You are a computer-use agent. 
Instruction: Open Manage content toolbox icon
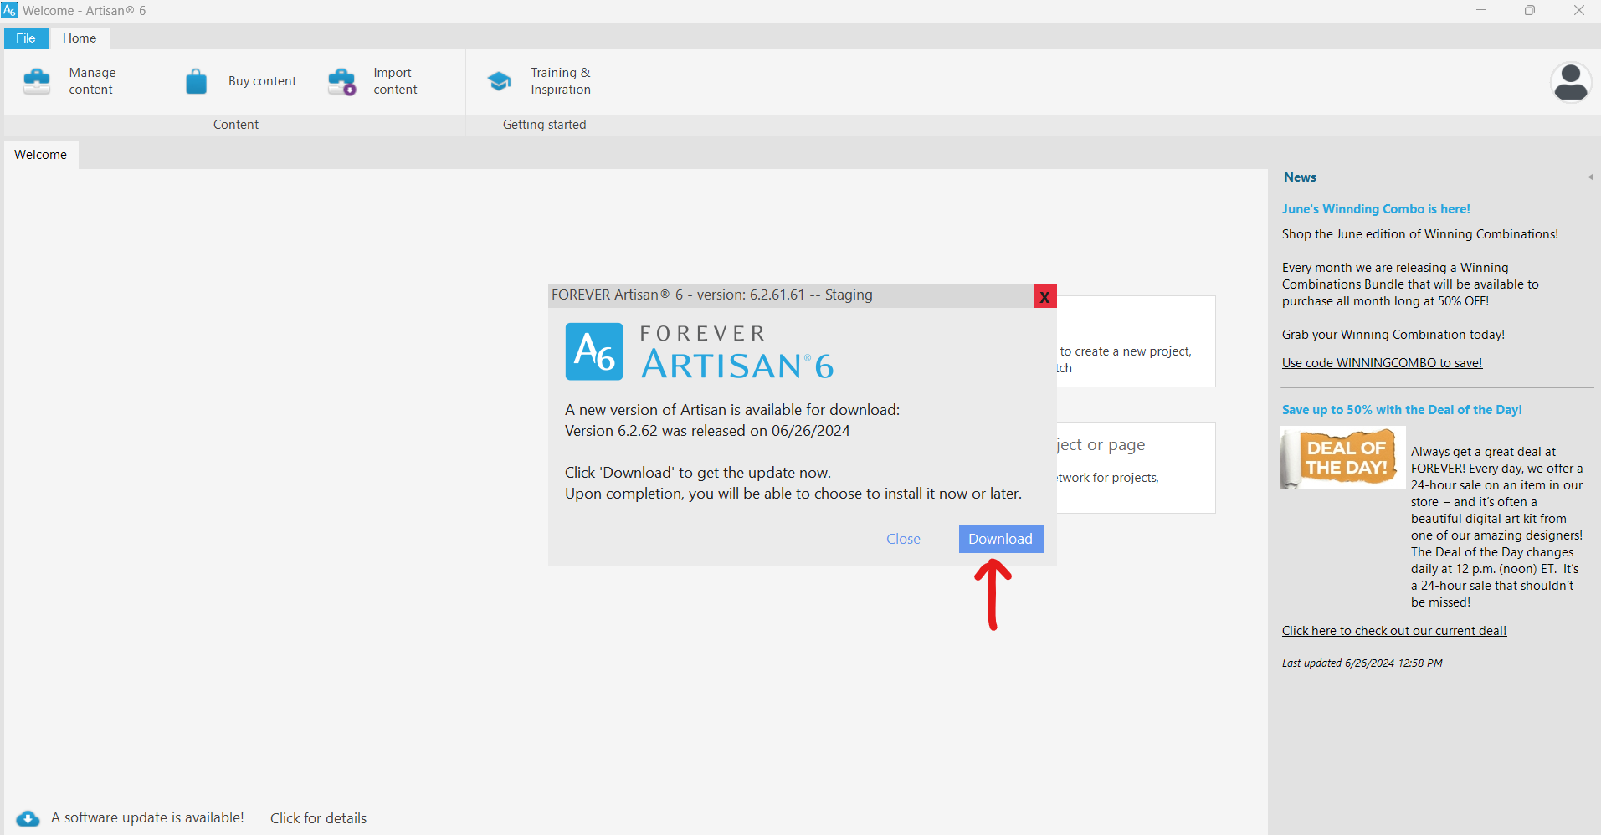click(37, 81)
